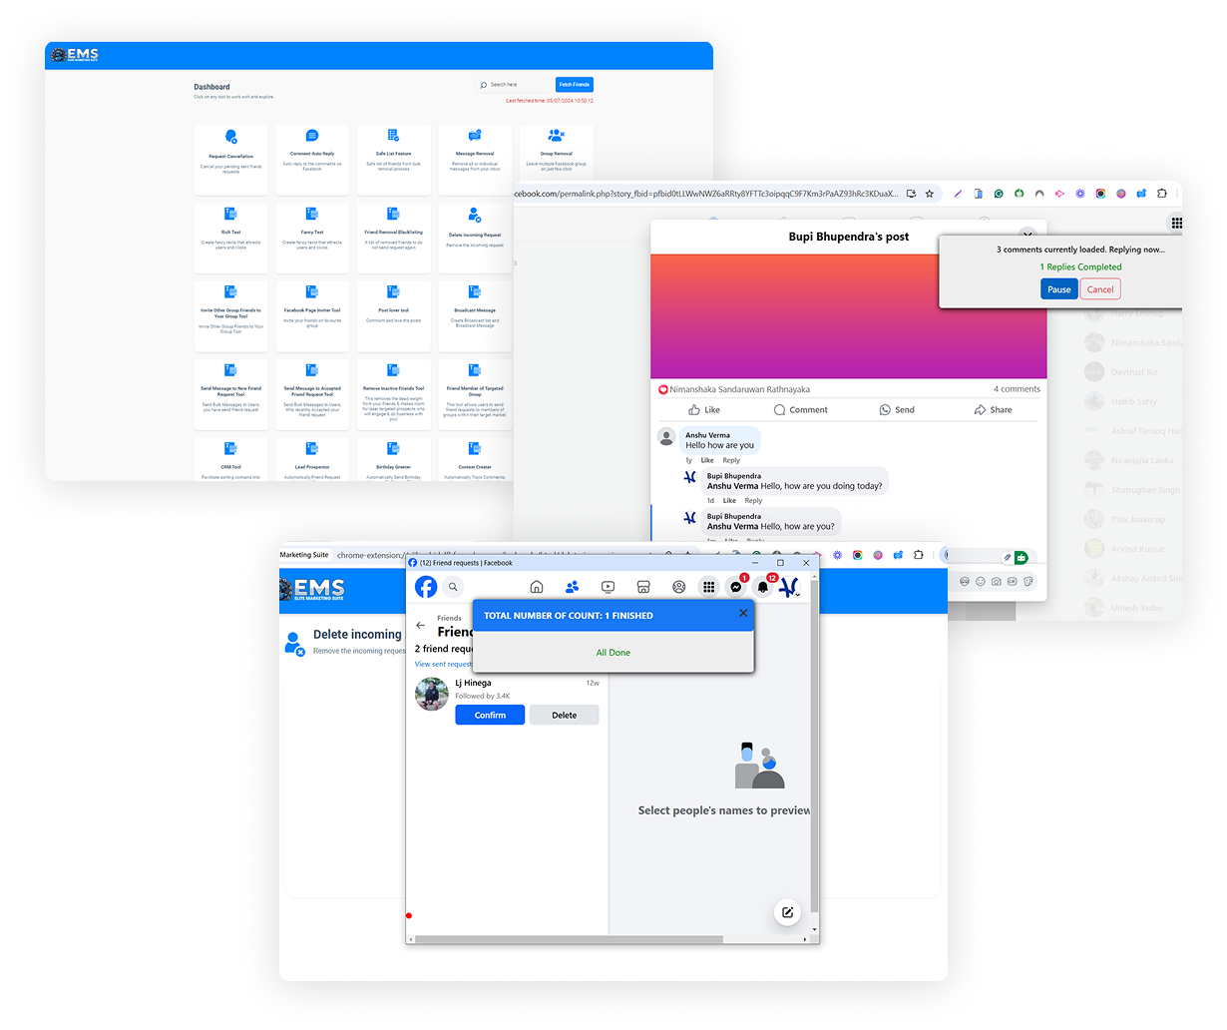The width and height of the screenshot is (1227, 1030).
Task: Click Send under Bupi Bhupendra's post
Action: pyautogui.click(x=897, y=410)
